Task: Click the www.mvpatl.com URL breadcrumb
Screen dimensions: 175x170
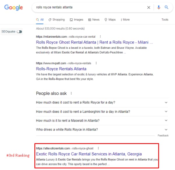Action: pos(64,63)
